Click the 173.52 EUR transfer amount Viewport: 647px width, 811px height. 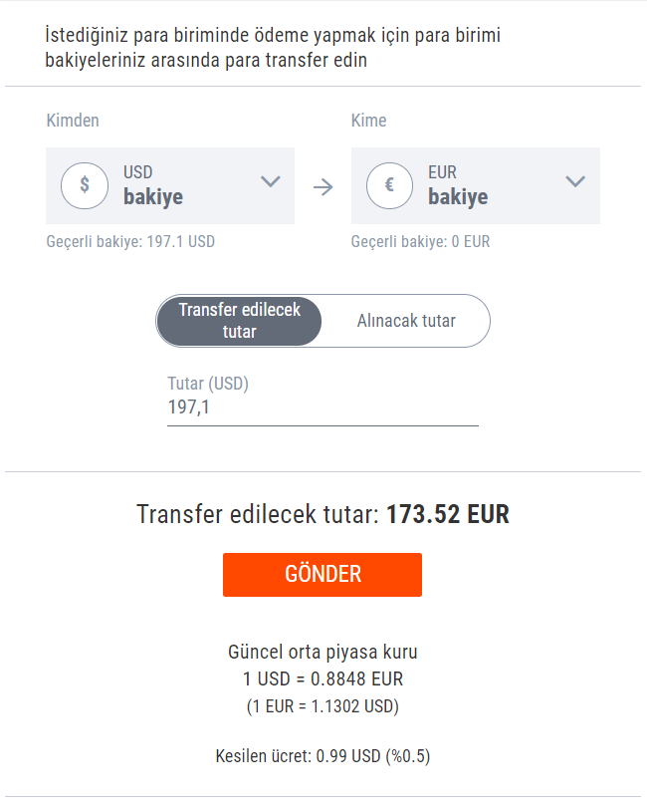[x=448, y=515]
